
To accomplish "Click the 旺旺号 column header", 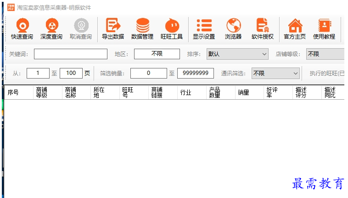I will [x=134, y=92].
